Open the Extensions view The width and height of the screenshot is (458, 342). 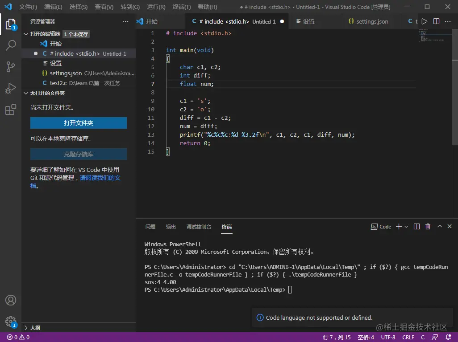coord(11,110)
